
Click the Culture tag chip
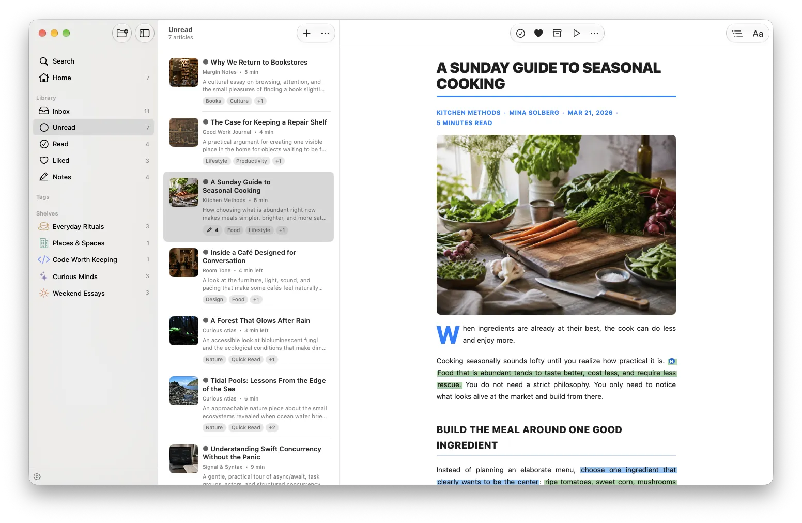239,101
